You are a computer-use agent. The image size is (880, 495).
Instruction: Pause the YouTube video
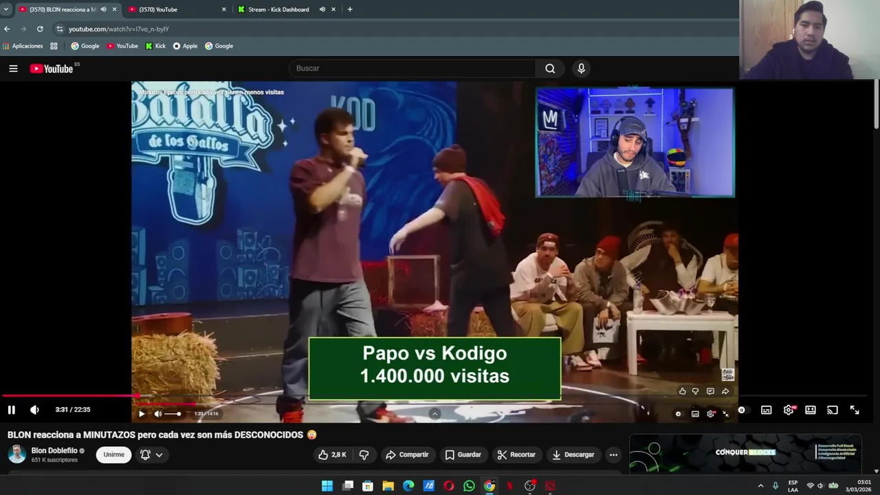point(12,410)
